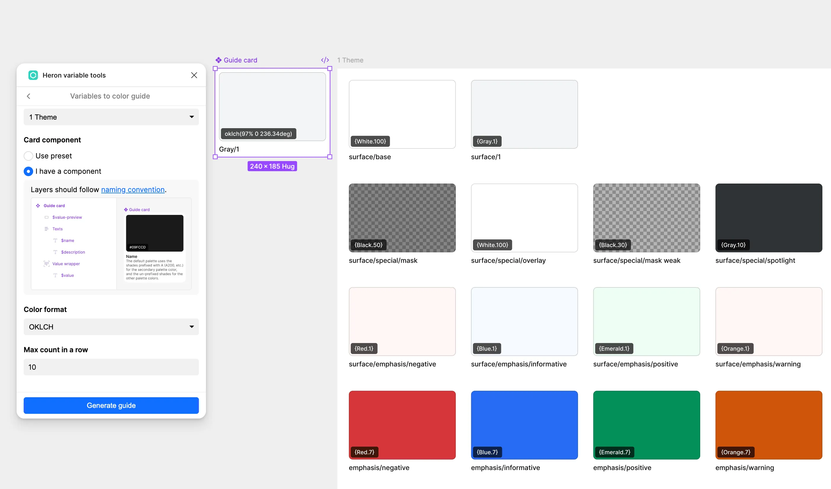Expand the OKLCH color format dropdown

tap(111, 327)
